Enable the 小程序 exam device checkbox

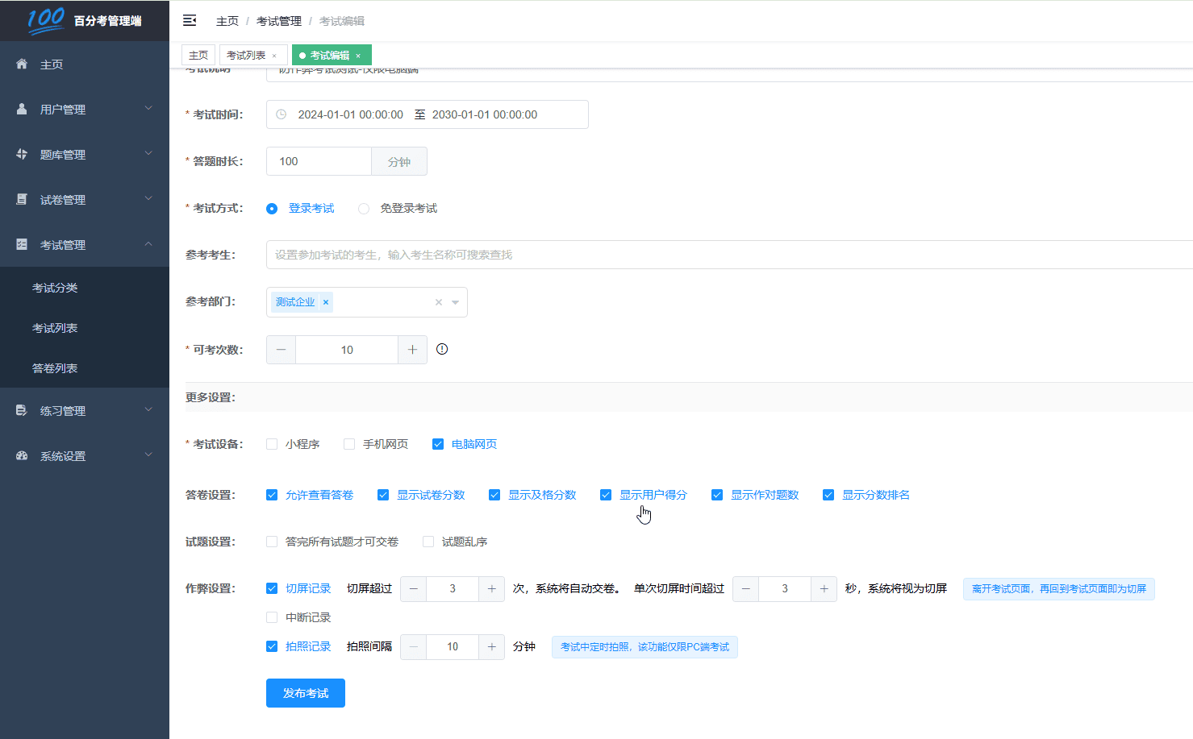click(272, 443)
